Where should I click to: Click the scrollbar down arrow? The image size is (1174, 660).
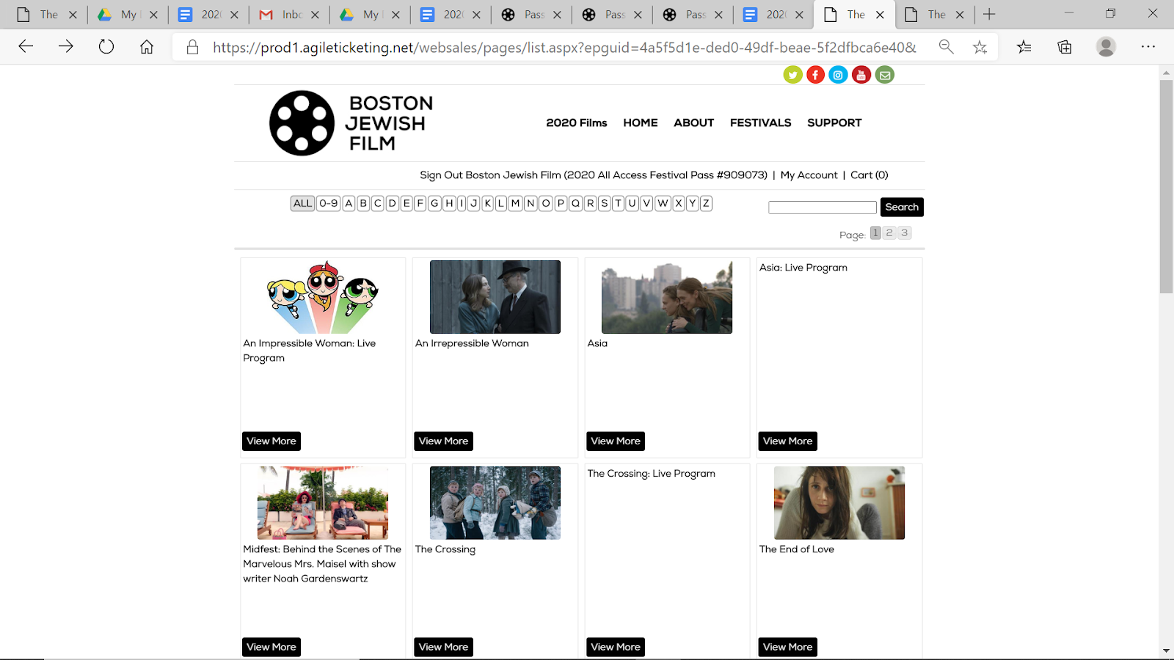[x=1166, y=651]
